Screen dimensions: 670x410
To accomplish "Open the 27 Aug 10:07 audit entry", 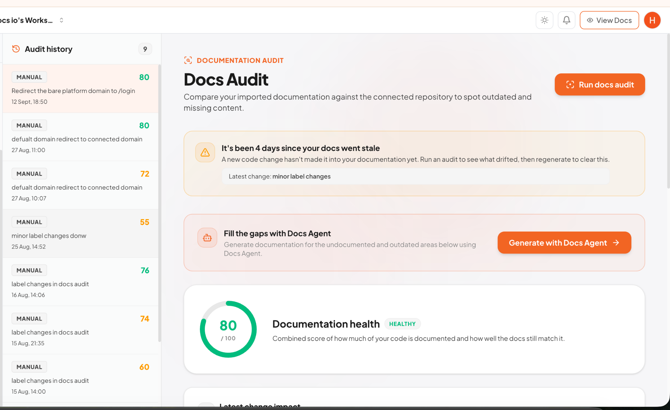I will (80, 185).
